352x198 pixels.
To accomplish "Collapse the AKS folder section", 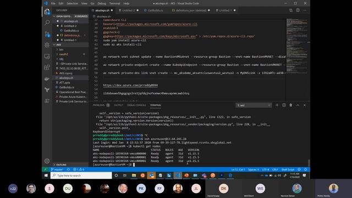I will pyautogui.click(x=70, y=45).
